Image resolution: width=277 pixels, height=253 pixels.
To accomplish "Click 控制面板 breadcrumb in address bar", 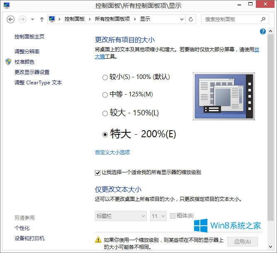I will point(74,19).
